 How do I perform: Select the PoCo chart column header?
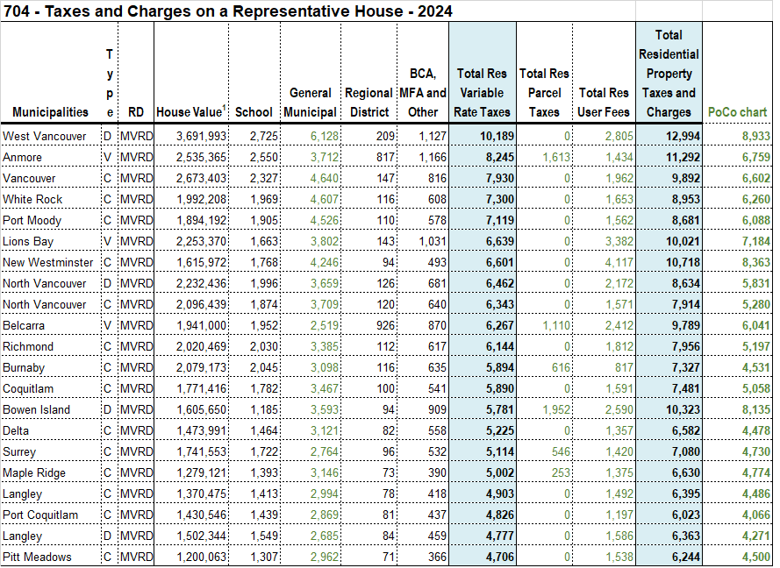click(x=737, y=112)
